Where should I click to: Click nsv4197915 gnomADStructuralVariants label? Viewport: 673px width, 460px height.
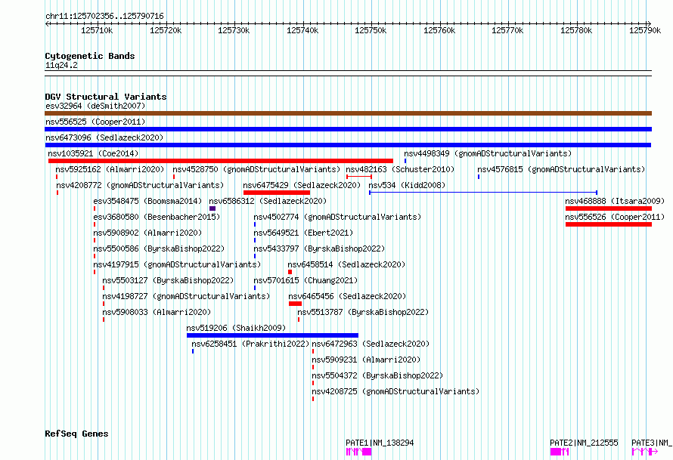click(177, 264)
